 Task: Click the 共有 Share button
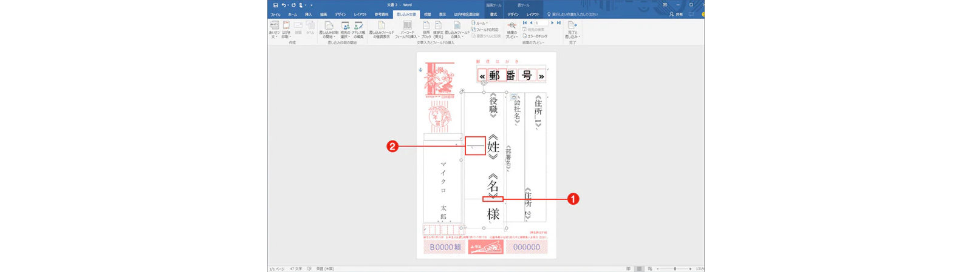click(676, 14)
